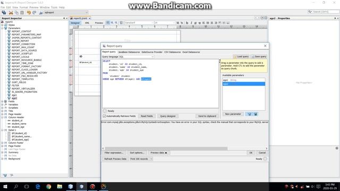Viewport: 340px width, 191px height.
Task: Click the Redo arrow icon
Action: tap(34, 13)
